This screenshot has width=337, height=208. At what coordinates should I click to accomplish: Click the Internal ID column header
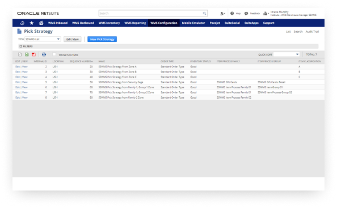40,61
